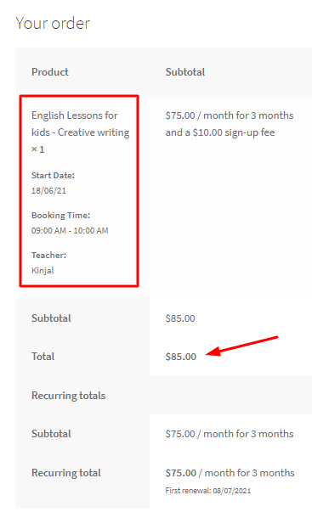Viewport: 312px width, 512px height.
Task: Click the Recurring totals heading
Action: pyautogui.click(x=68, y=396)
